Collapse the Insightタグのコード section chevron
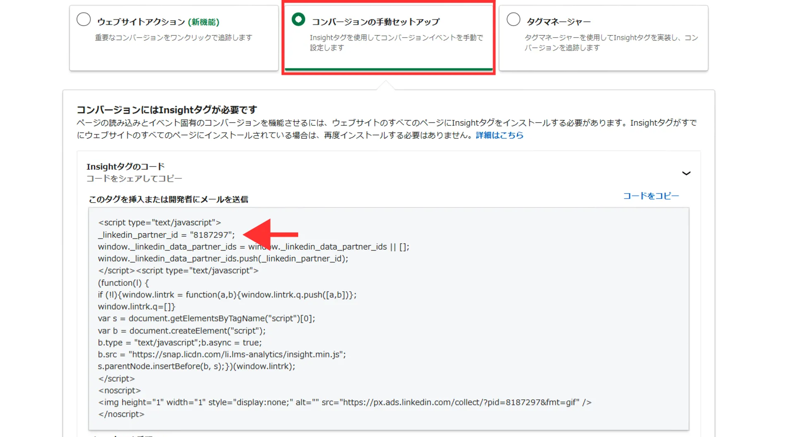 click(x=686, y=173)
